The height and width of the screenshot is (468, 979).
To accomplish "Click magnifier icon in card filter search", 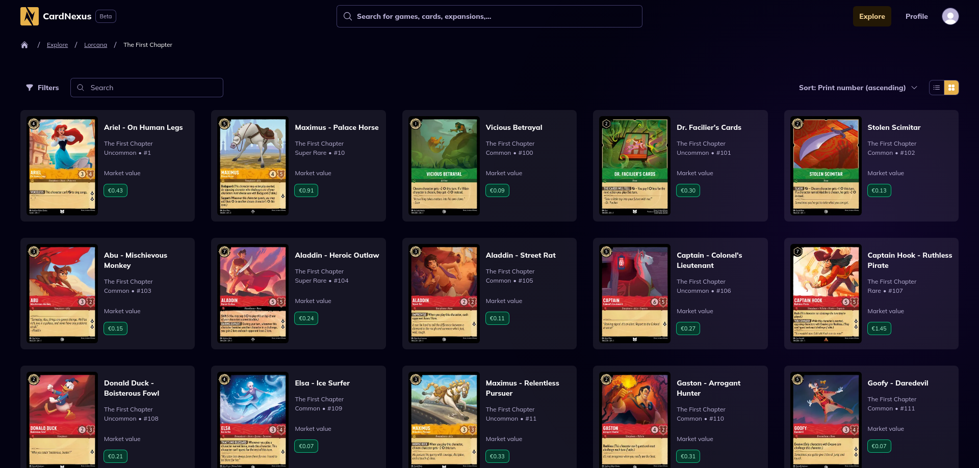I will click(x=81, y=88).
